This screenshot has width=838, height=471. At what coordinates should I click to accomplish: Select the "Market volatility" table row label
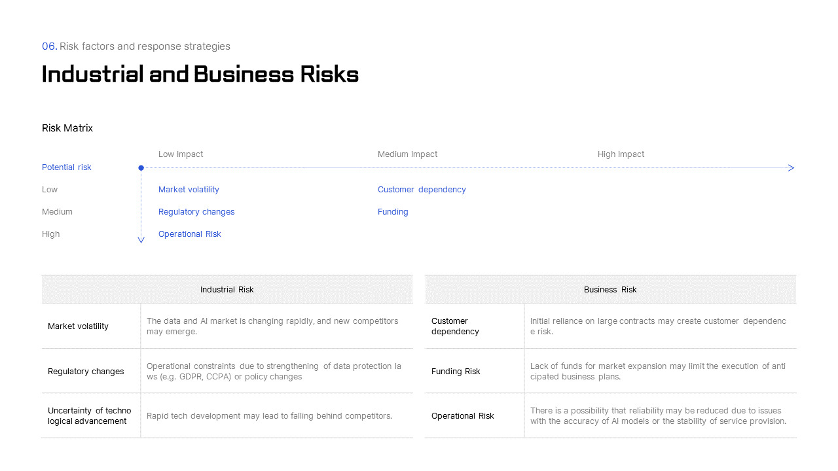click(x=78, y=326)
